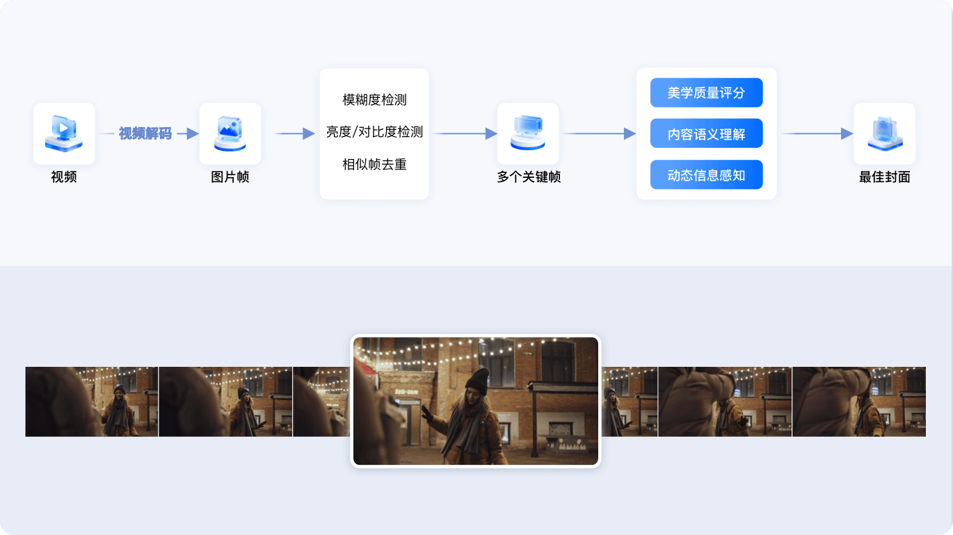
Task: Click the 美学质量评分 button
Action: (706, 93)
